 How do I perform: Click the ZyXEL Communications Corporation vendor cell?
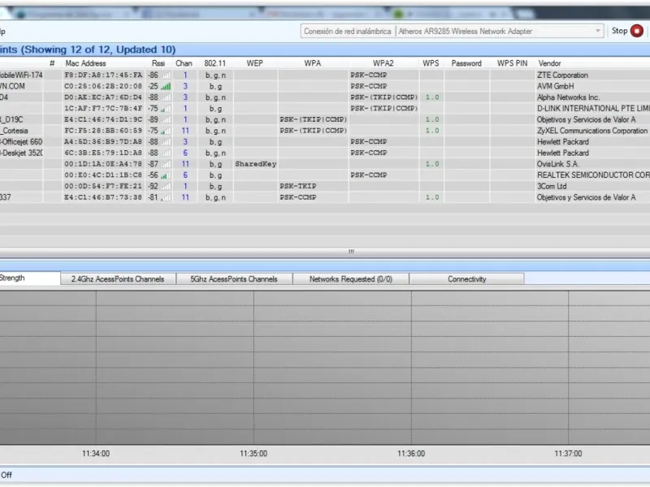[x=592, y=131]
